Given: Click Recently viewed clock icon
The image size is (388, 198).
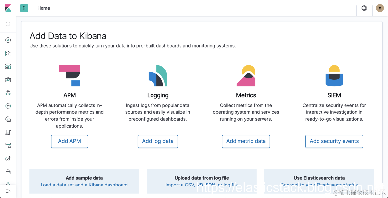Looking at the screenshot, I should point(8,24).
